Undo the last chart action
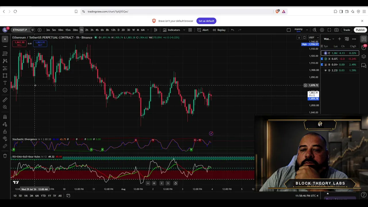Screen dimensions: 368x207 [x=233, y=30]
